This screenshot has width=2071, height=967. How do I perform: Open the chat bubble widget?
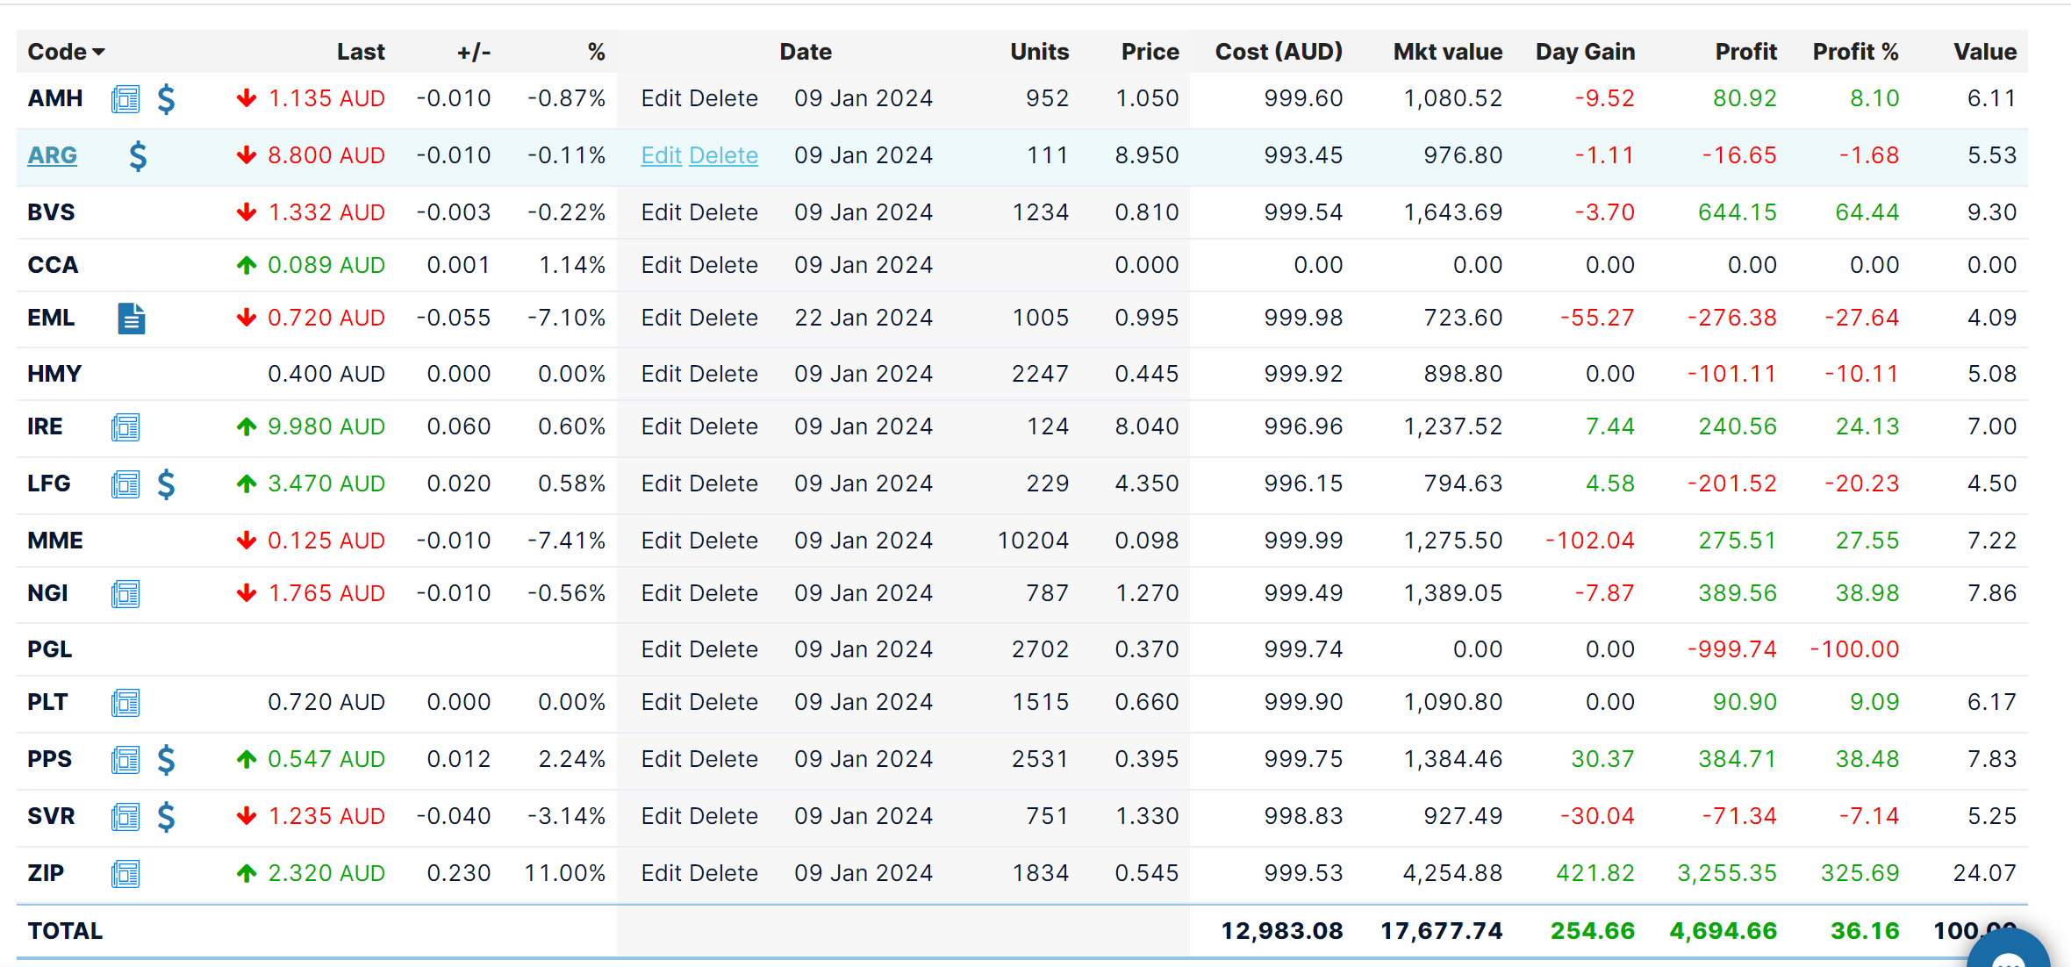(x=2008, y=952)
